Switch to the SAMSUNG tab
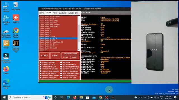This screenshot has width=179, height=100. coord(62,13)
